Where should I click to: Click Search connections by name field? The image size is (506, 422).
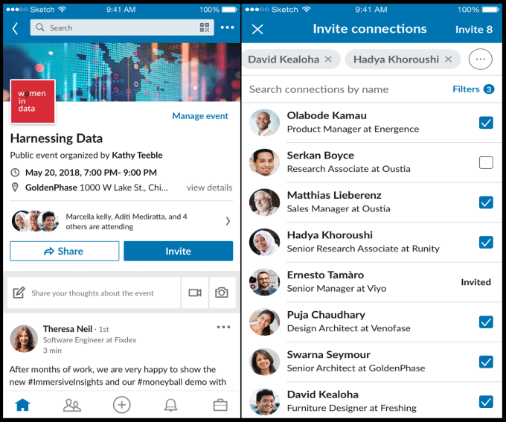318,89
